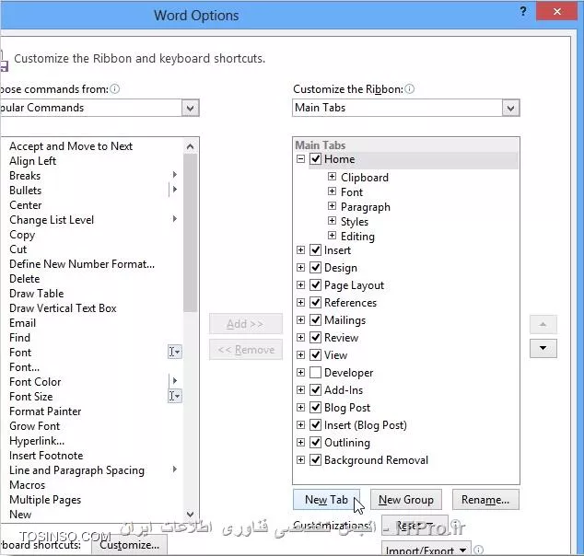This screenshot has width=584, height=556.
Task: Uncheck the Insert tab checkbox
Action: click(x=315, y=249)
